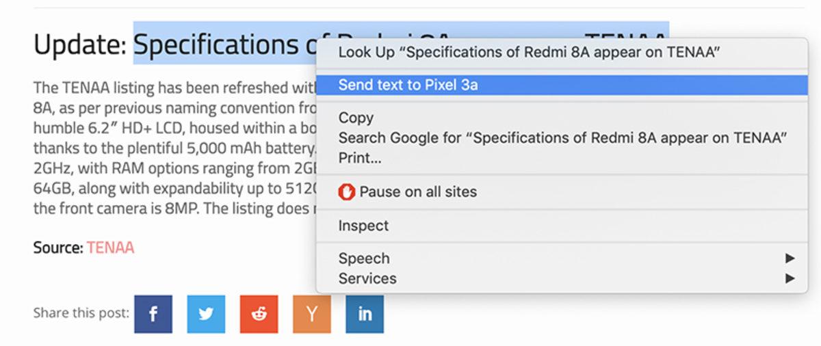
Task: Choose Look Up for the selected text
Action: pos(529,52)
